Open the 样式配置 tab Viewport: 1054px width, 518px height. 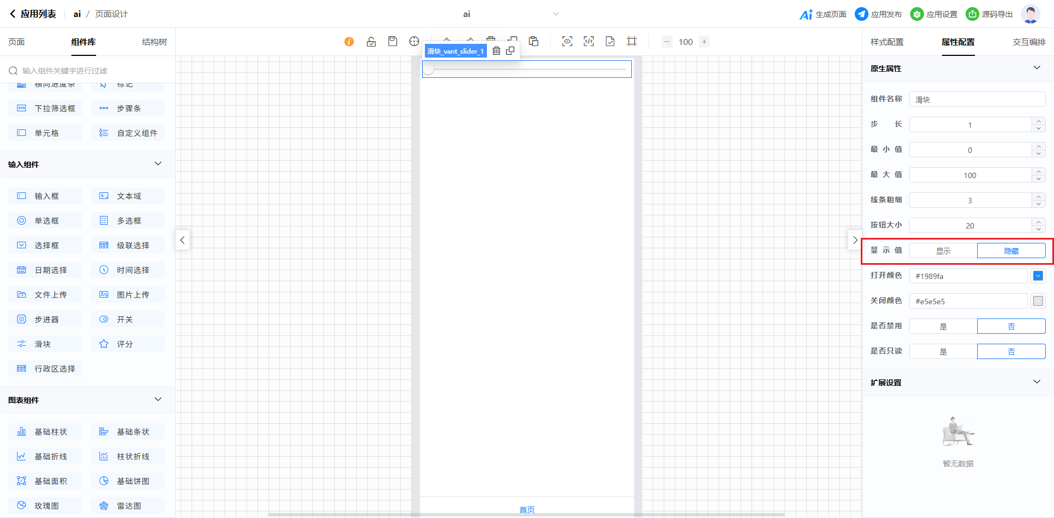(x=887, y=42)
